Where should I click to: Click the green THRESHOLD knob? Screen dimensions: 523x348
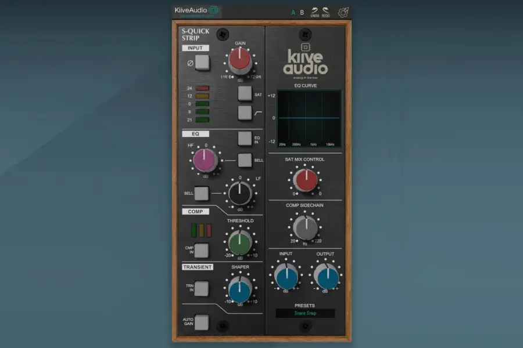pyautogui.click(x=240, y=243)
